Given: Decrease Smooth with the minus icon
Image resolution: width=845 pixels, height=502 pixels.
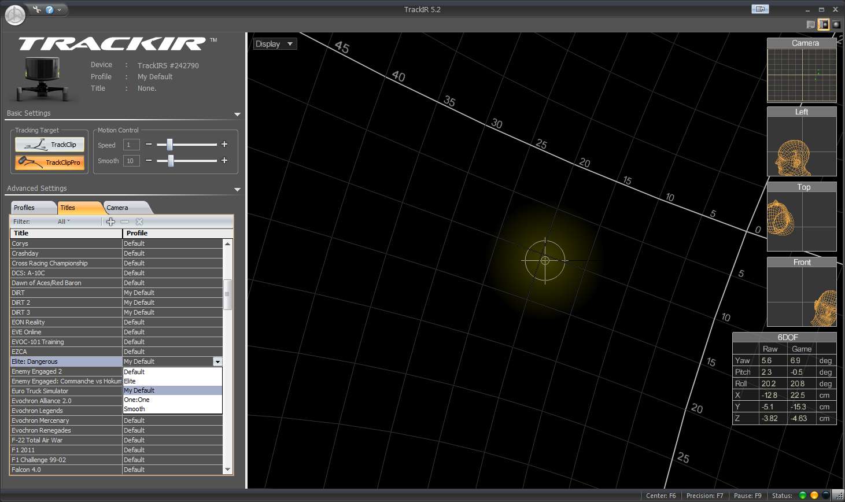Looking at the screenshot, I should (149, 160).
